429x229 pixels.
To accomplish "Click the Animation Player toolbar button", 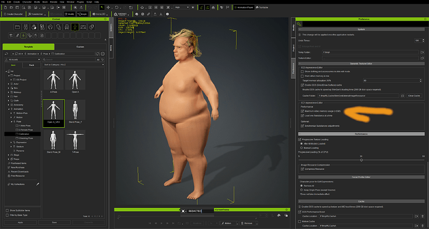I will tap(244, 7).
